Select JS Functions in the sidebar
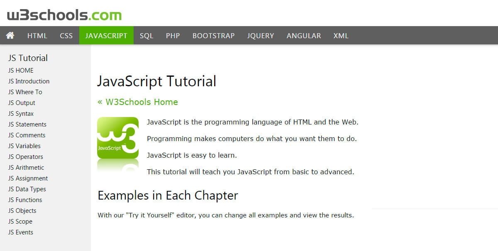 pos(25,200)
